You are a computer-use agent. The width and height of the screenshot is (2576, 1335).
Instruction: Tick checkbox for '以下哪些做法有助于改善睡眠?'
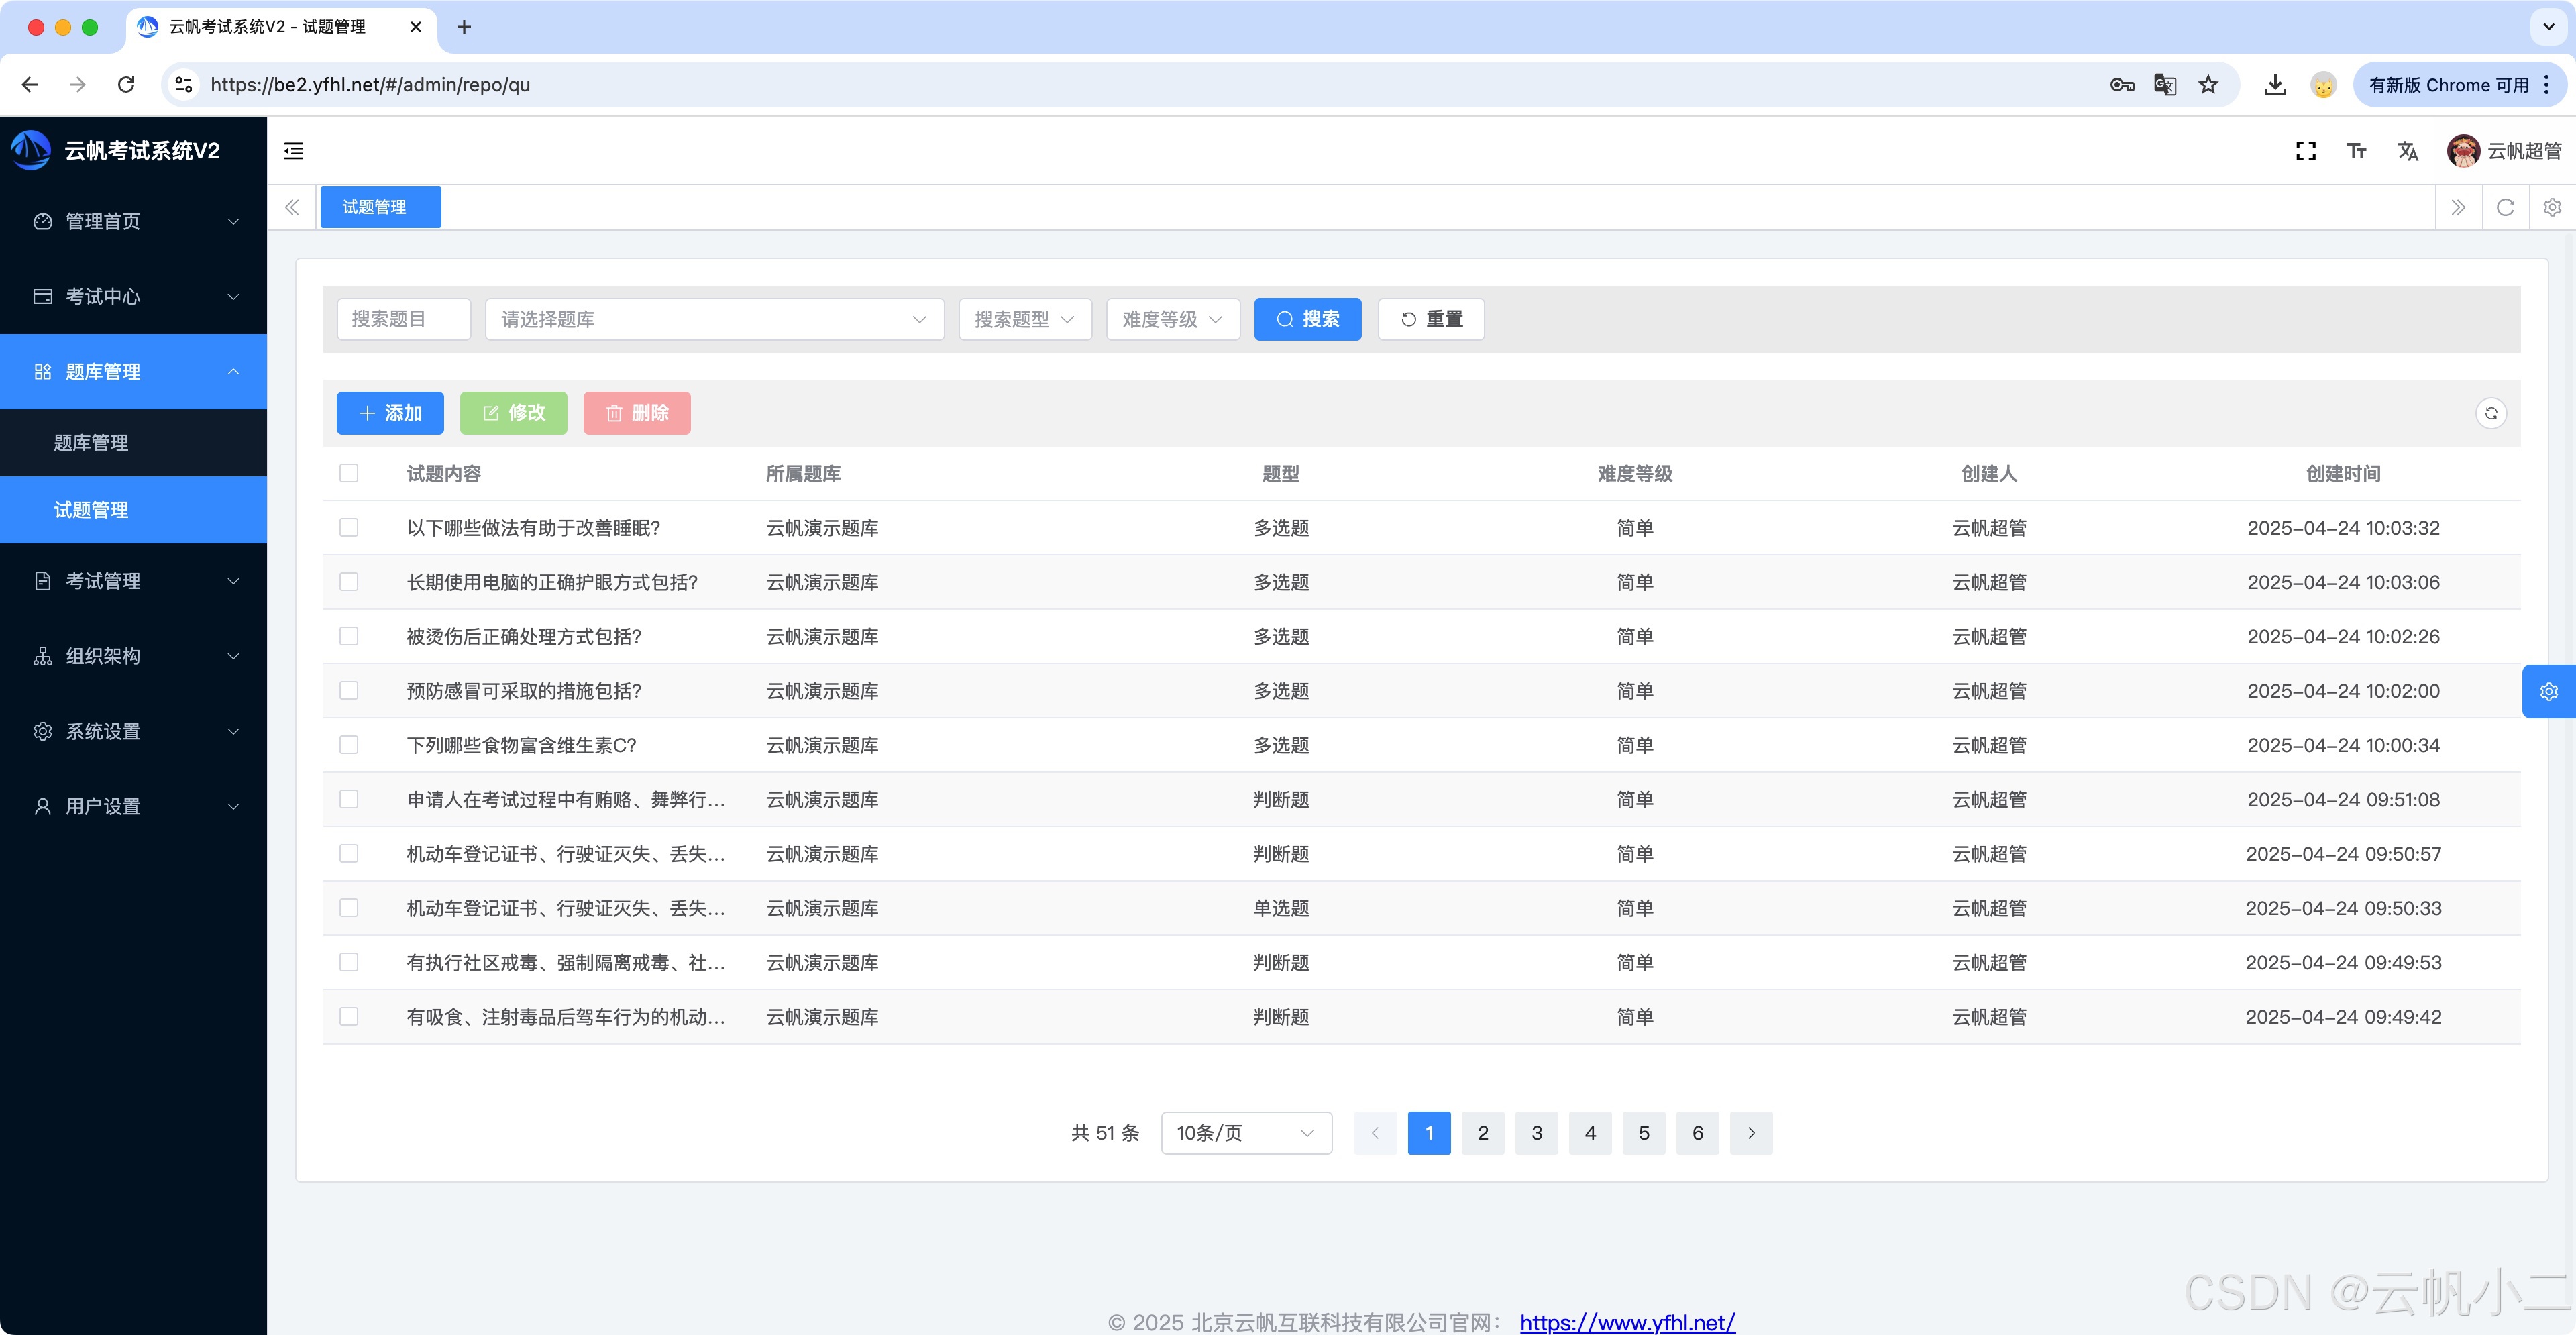coord(349,527)
